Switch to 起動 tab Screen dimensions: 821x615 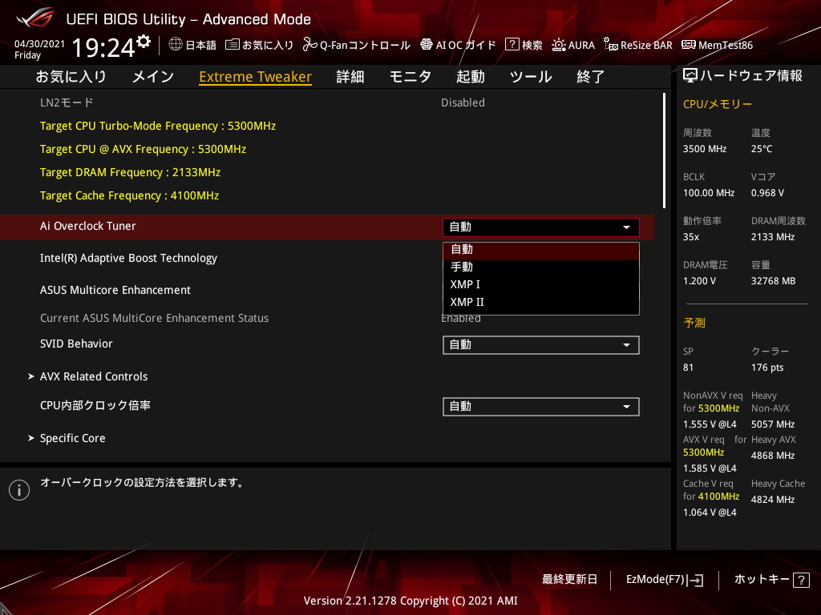[470, 77]
